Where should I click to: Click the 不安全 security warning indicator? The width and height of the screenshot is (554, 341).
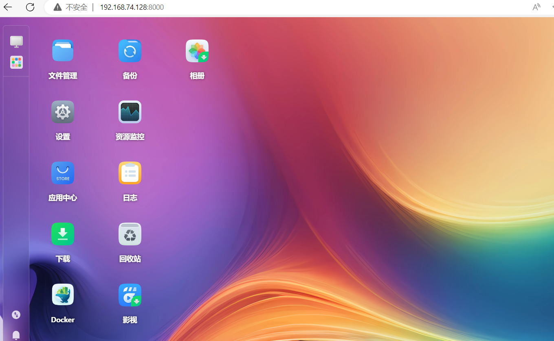coord(70,7)
